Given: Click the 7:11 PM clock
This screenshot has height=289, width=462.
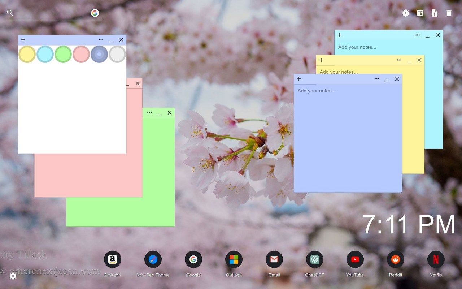Looking at the screenshot, I should click(409, 225).
